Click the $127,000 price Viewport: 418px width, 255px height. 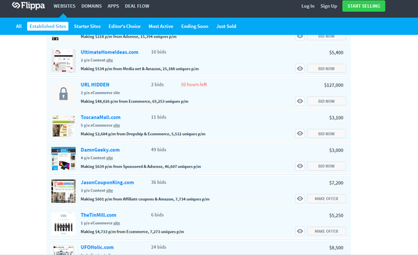pyautogui.click(x=334, y=85)
